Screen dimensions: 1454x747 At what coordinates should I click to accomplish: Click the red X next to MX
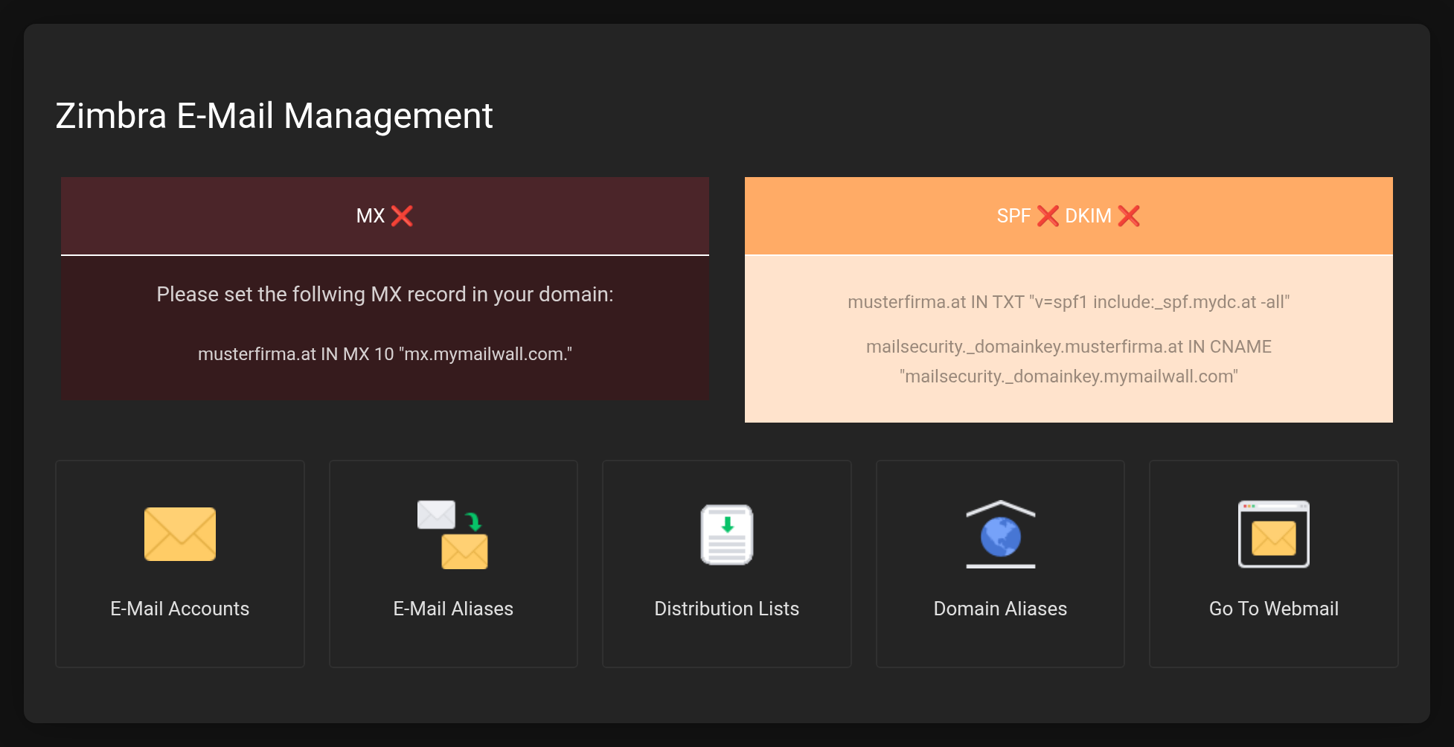click(402, 216)
